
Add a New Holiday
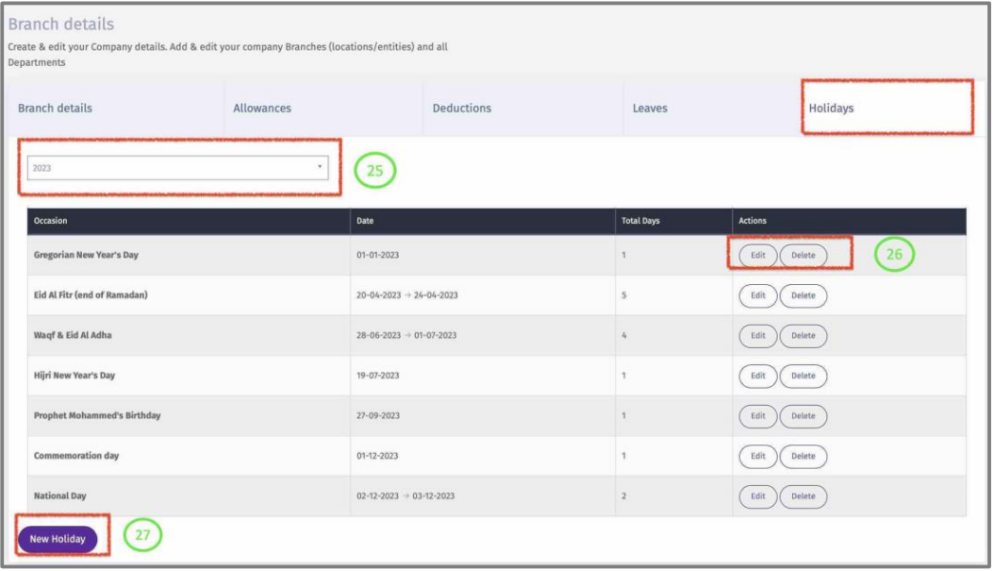click(58, 539)
